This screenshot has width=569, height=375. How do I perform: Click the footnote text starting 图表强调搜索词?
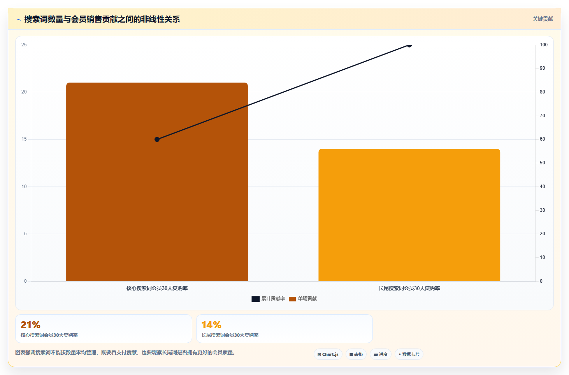(x=125, y=352)
